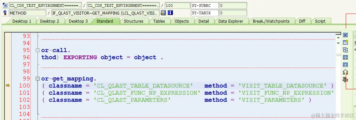Click the SY-SUBRC value field
This screenshot has height=120, width=356.
(x=233, y=5)
